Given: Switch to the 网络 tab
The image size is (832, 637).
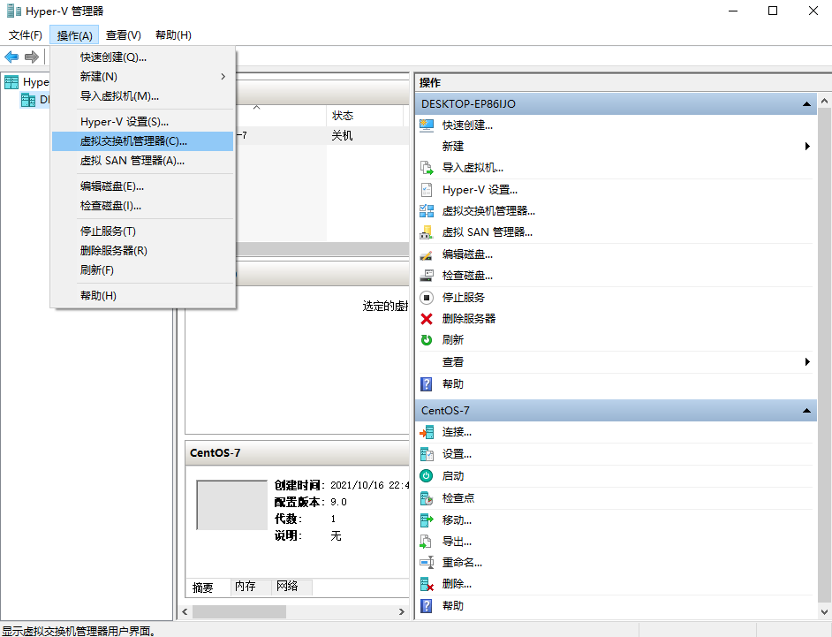Looking at the screenshot, I should coord(291,587).
